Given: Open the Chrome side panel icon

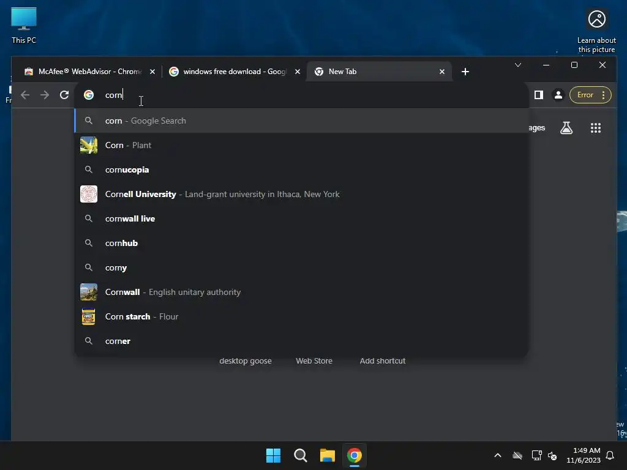Looking at the screenshot, I should click(539, 95).
